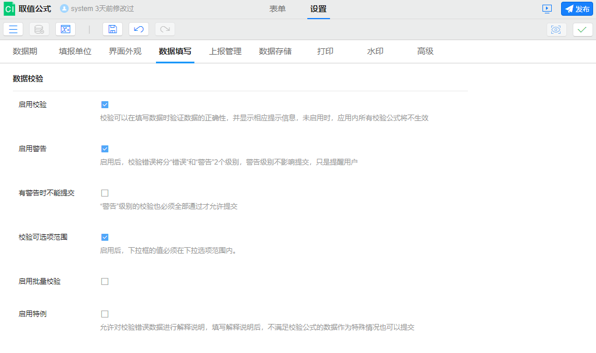Image resolution: width=596 pixels, height=353 pixels.
Task: Click the redo icon
Action: pyautogui.click(x=164, y=29)
